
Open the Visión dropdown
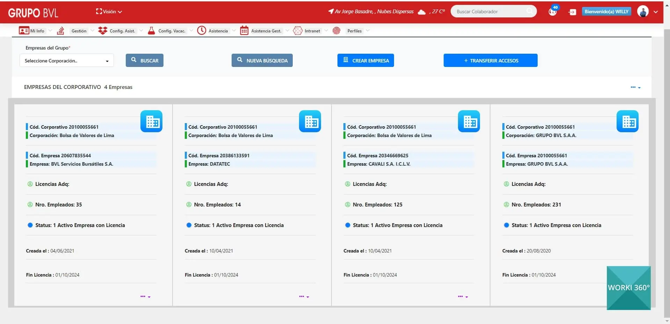(109, 12)
